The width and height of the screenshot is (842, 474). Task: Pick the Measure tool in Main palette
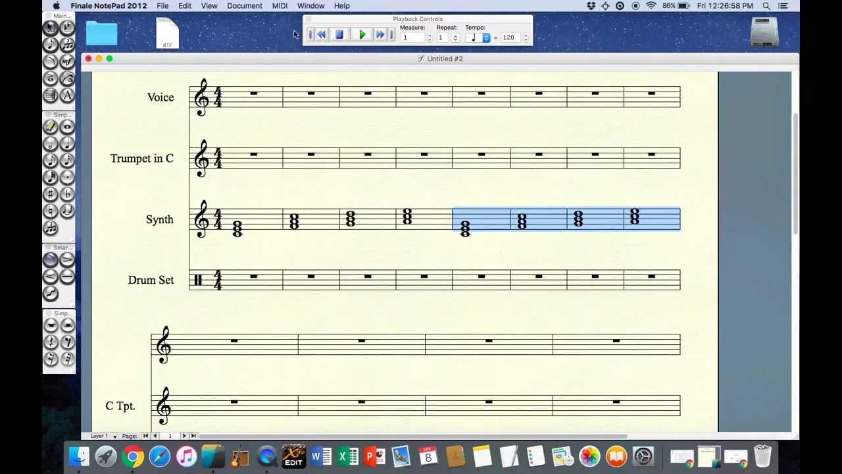click(x=67, y=28)
